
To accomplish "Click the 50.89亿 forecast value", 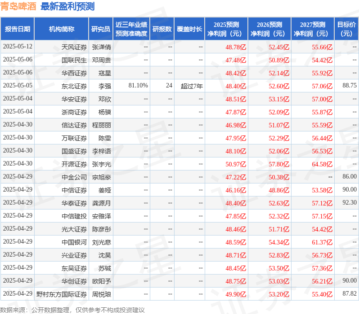I will [279, 60].
